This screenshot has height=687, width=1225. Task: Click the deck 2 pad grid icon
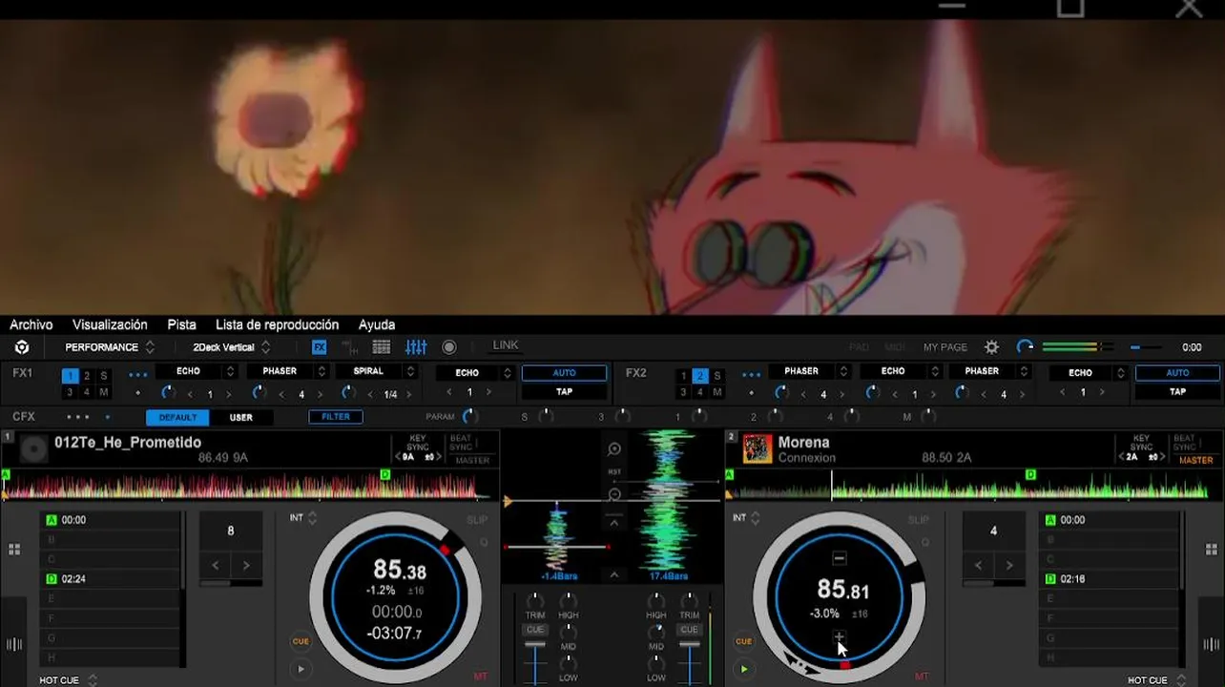coord(1212,550)
